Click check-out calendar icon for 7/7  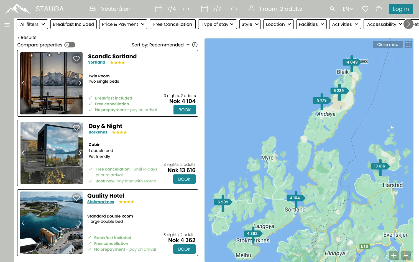coord(205,9)
